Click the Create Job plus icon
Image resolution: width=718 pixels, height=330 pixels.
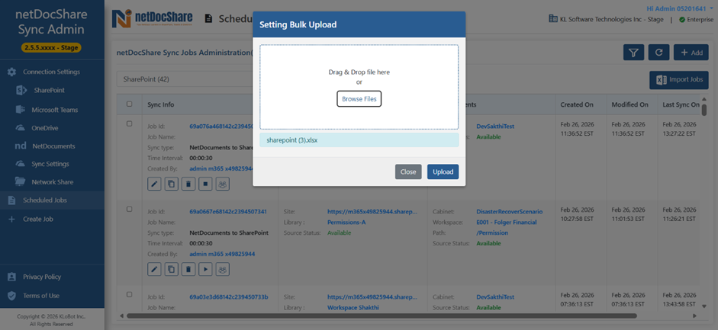(12, 219)
